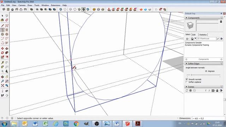Enable X-Ray face style
226x127 pixels.
coord(61,10)
